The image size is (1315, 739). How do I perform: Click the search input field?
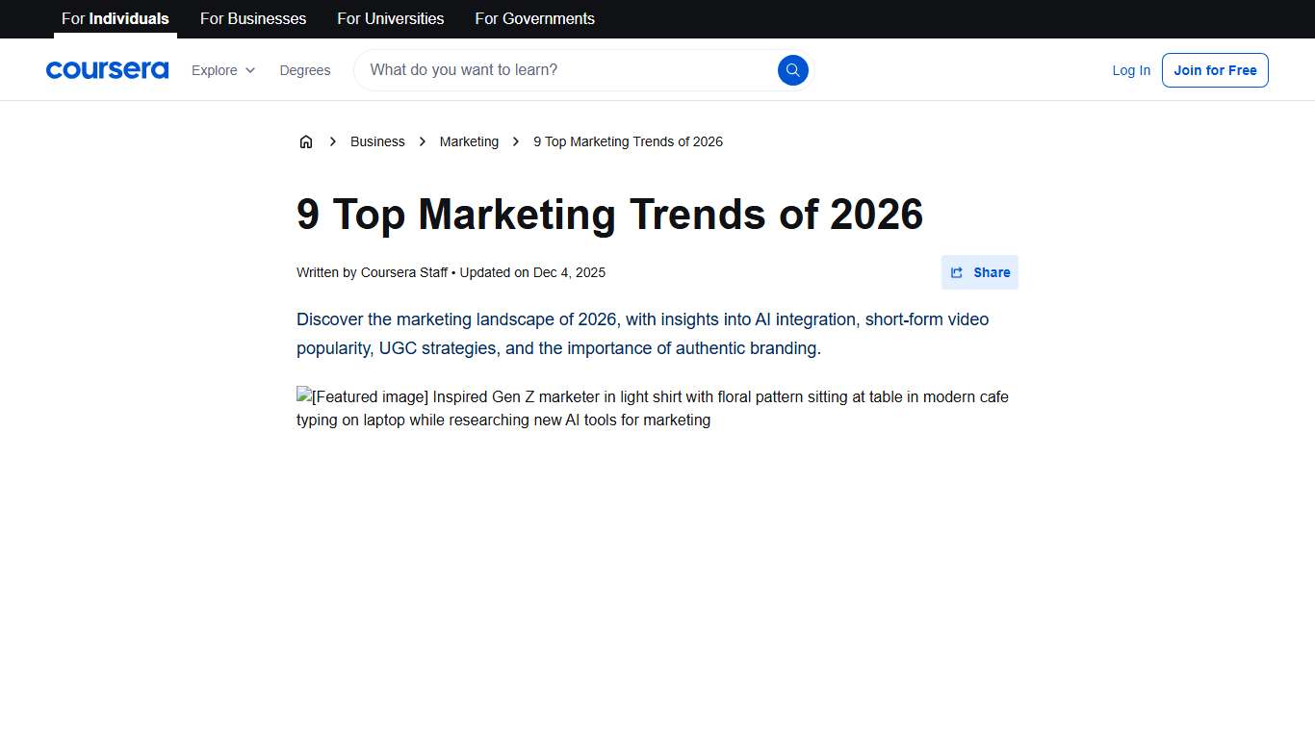558,69
